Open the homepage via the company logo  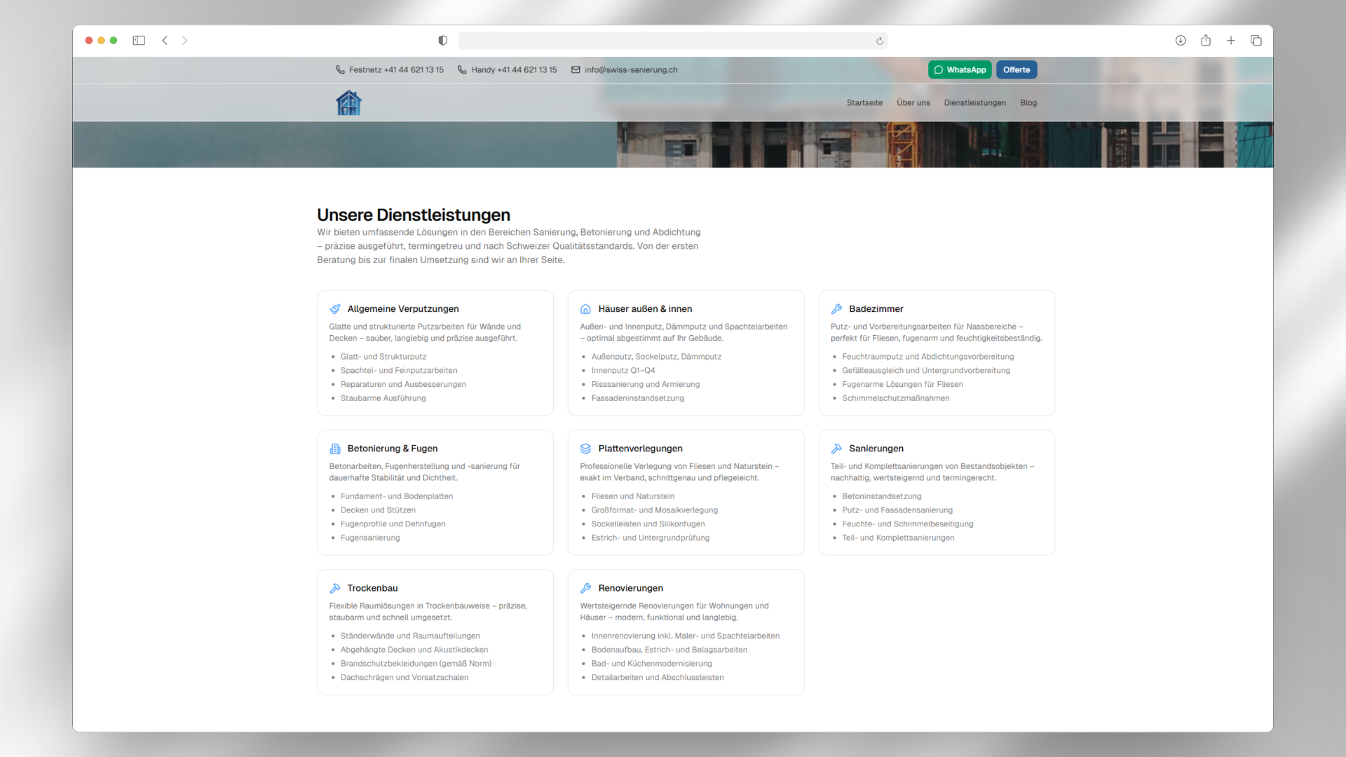(348, 102)
